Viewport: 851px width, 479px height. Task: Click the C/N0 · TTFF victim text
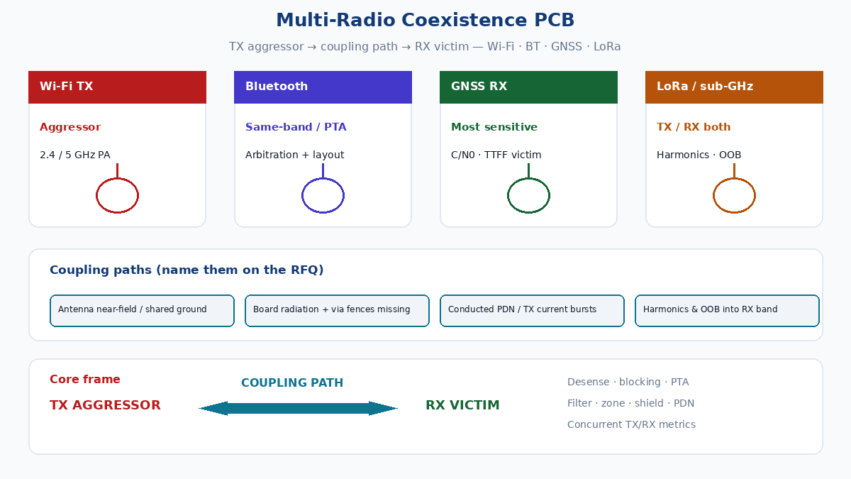pyautogui.click(x=496, y=155)
